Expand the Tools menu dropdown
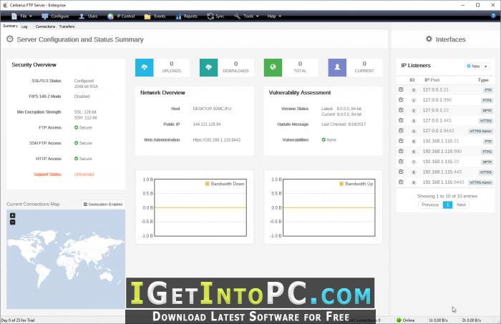The image size is (501, 324). (x=257, y=16)
